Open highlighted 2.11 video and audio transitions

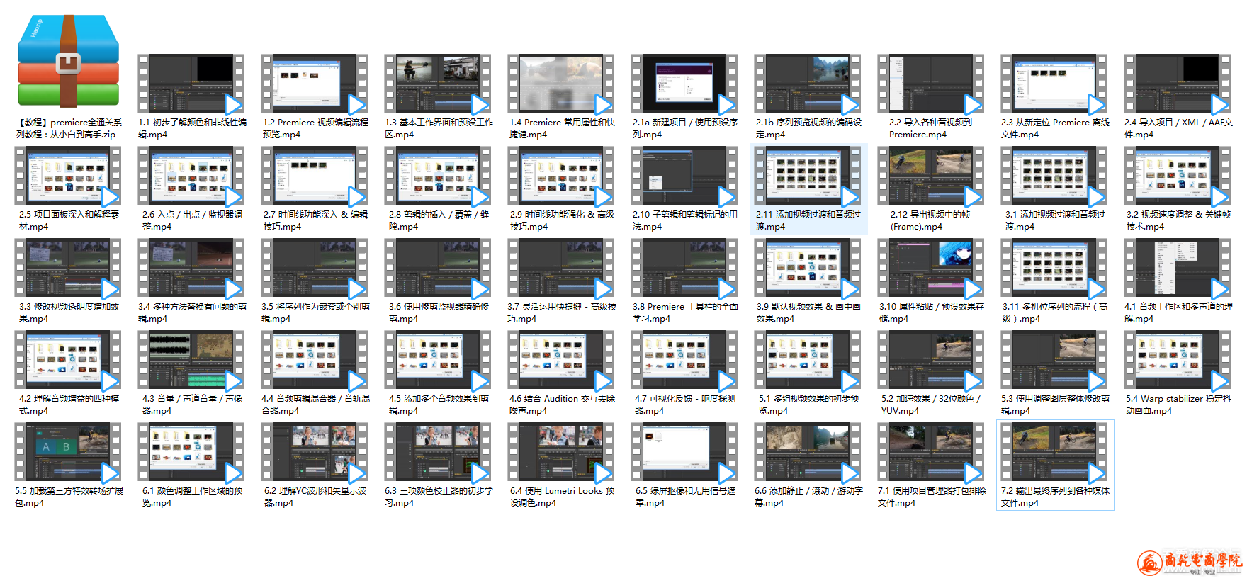(x=808, y=176)
